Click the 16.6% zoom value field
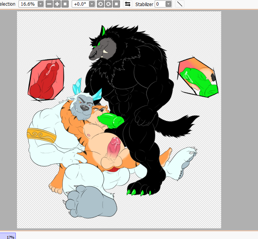The height and width of the screenshot is (239, 258). (x=28, y=4)
